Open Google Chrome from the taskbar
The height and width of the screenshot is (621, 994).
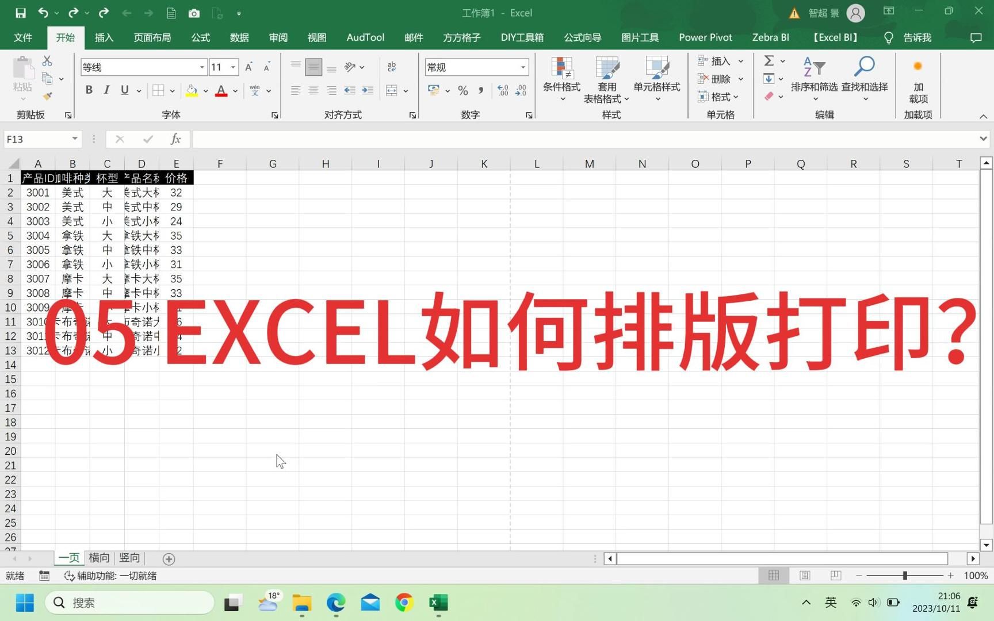click(x=404, y=603)
